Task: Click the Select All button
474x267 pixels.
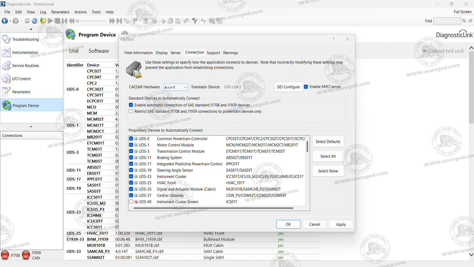Action: 328,156
